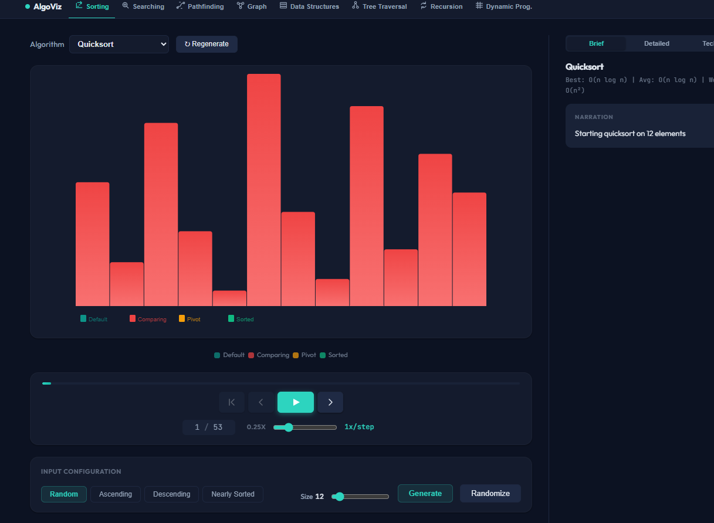Click the Pathfinding route icon in nav

[x=180, y=6]
